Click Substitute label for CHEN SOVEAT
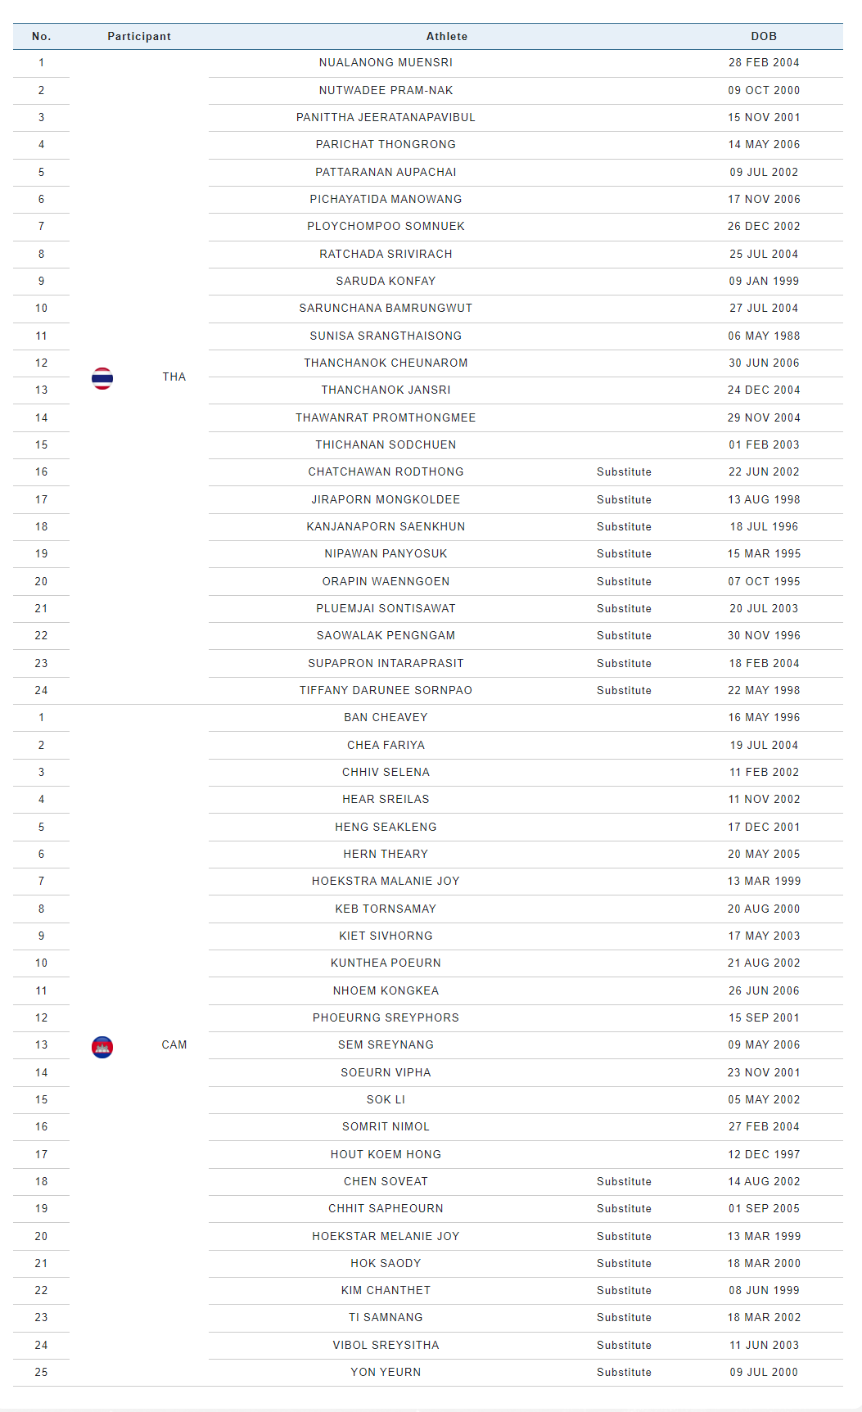The width and height of the screenshot is (862, 1412). 624,1182
